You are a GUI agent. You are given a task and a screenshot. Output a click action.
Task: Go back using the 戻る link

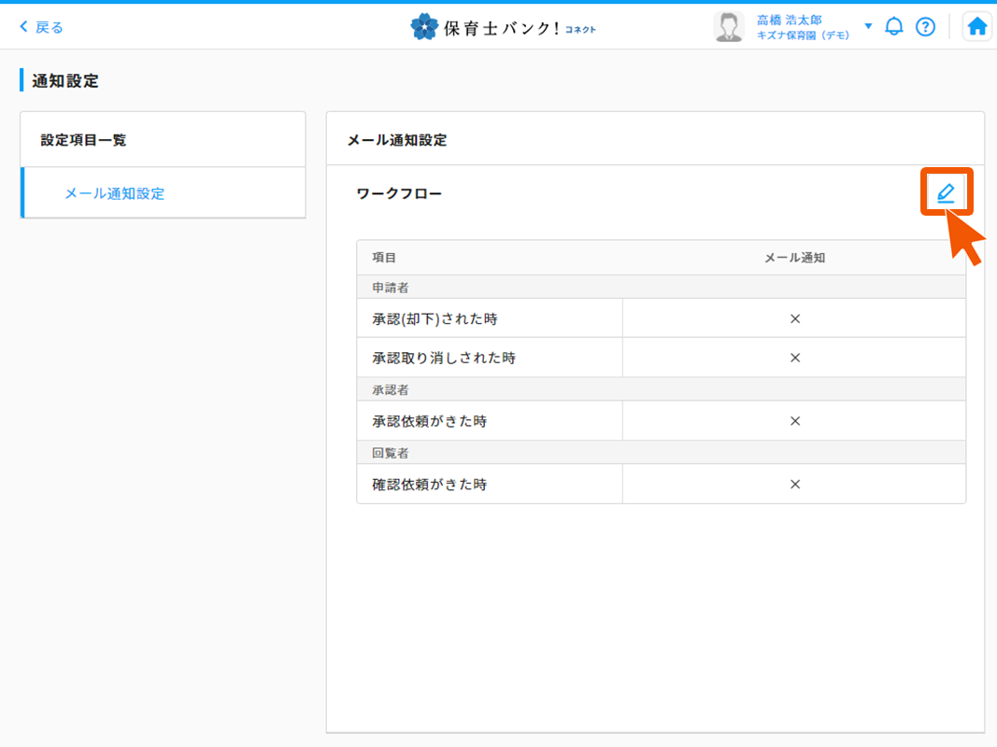42,27
